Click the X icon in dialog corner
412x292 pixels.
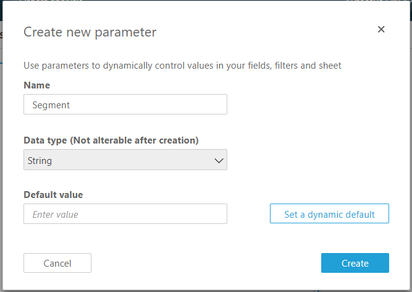381,29
